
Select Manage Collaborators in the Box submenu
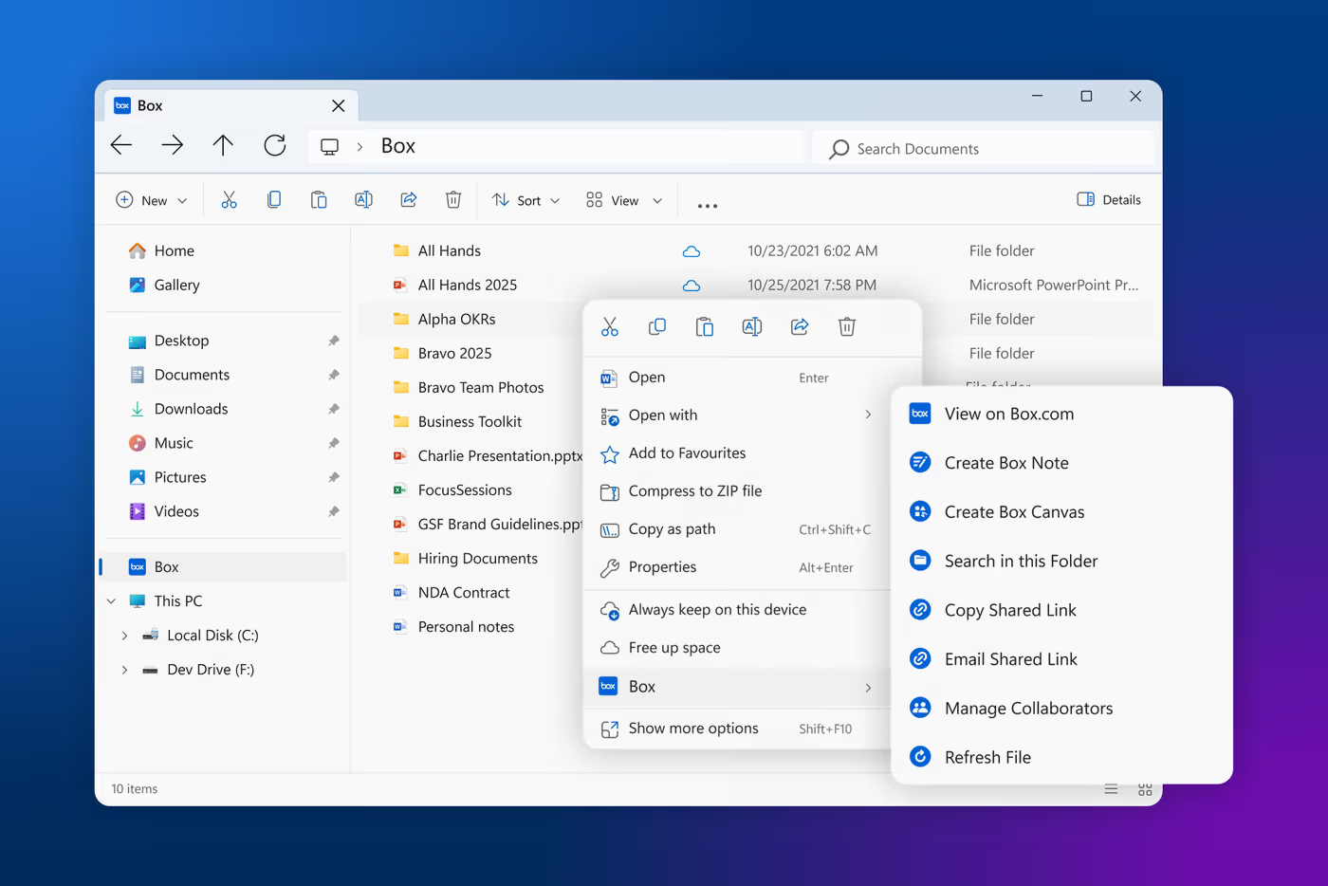coord(1028,709)
